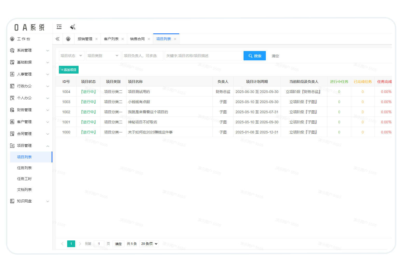Click the 添加项目 button

pyautogui.click(x=69, y=70)
